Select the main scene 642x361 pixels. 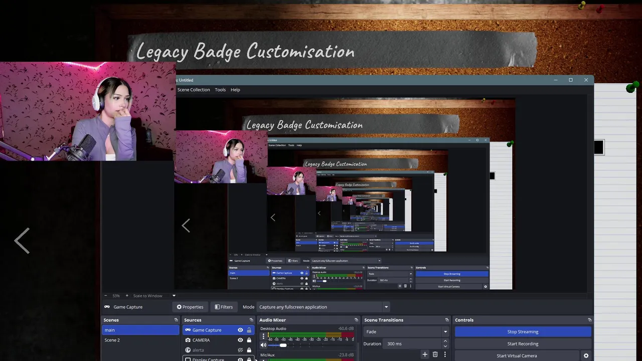[140, 330]
